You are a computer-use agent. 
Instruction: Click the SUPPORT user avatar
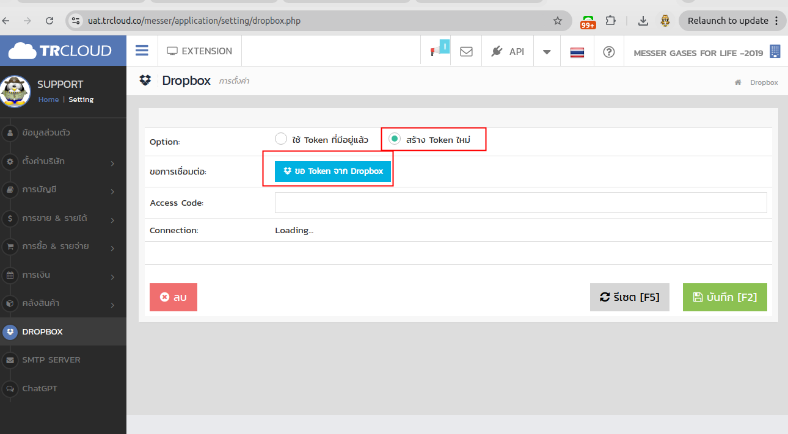(x=16, y=91)
